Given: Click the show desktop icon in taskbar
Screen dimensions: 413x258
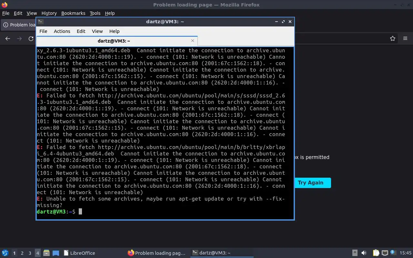Looking at the screenshot, I should coord(56,253).
